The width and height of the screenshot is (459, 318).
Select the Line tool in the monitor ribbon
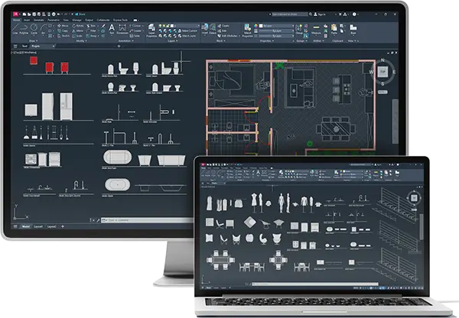tap(15, 29)
